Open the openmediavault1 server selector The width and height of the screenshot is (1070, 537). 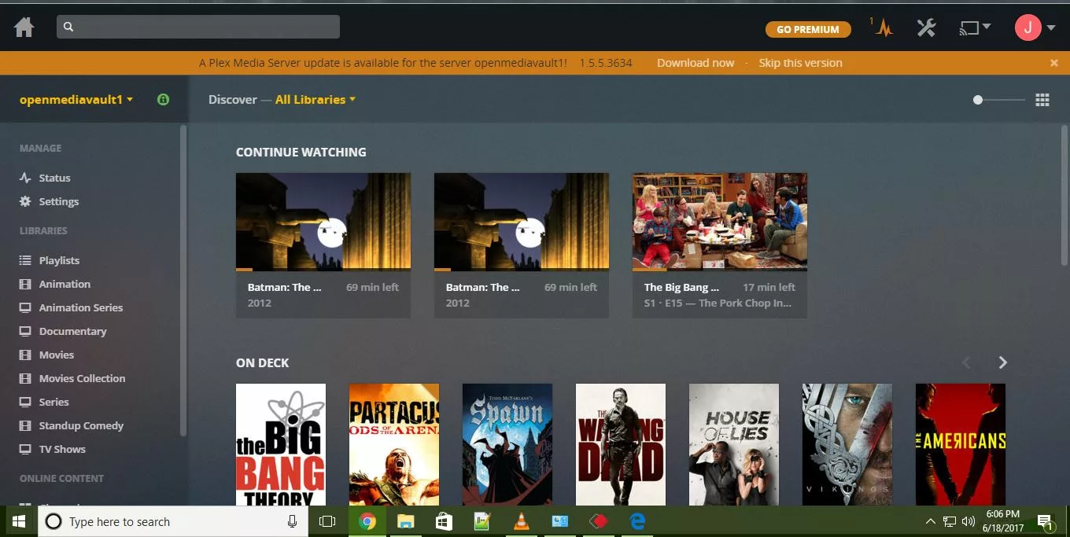point(71,100)
